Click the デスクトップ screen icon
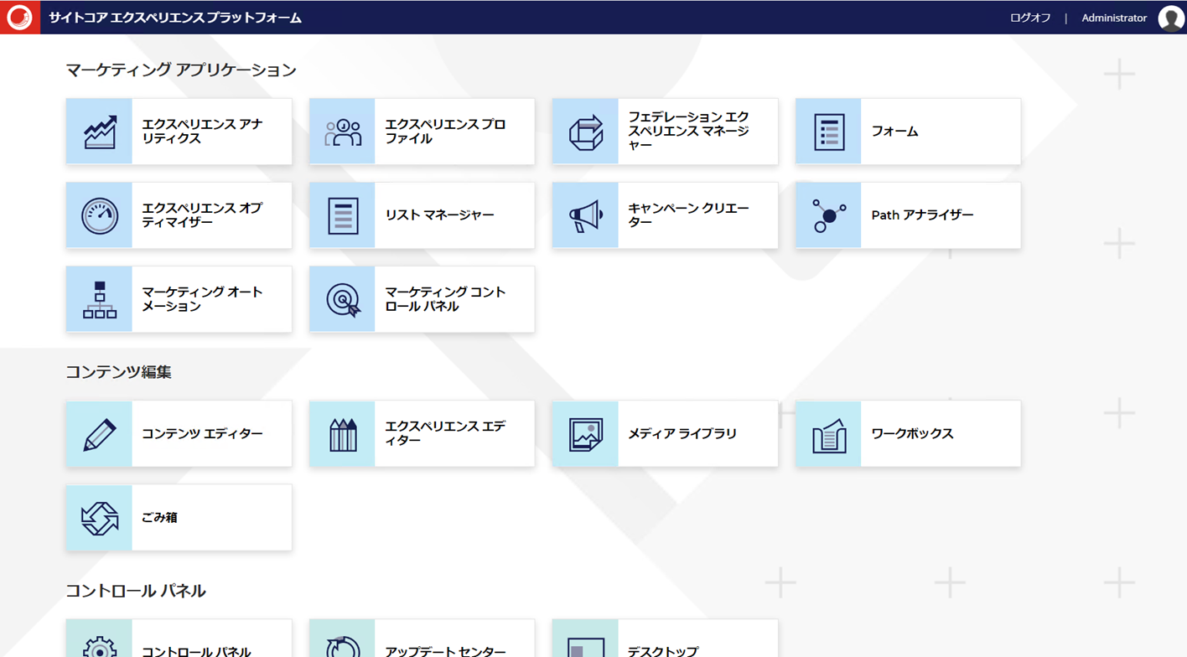This screenshot has width=1187, height=657. click(x=586, y=647)
